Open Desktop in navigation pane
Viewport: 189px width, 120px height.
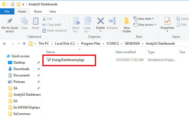[19, 63]
